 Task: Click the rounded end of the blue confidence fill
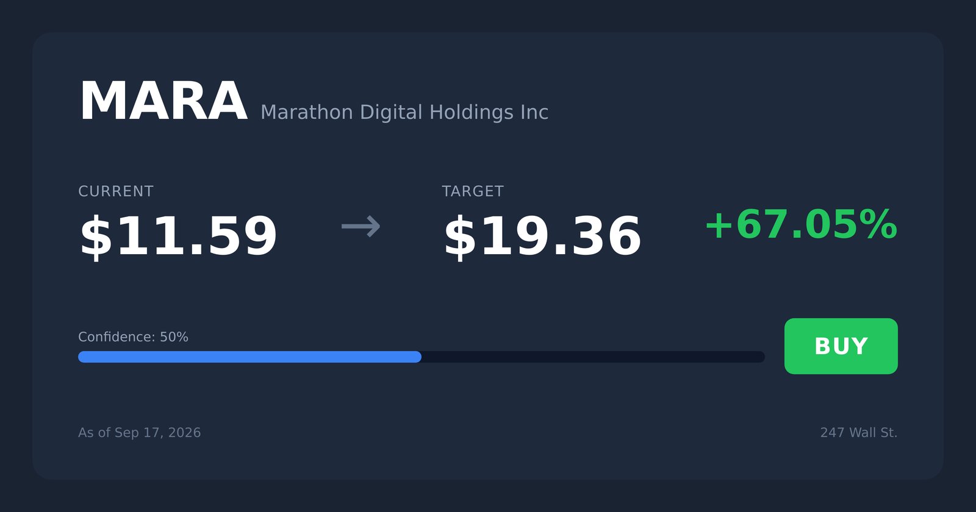(x=417, y=357)
